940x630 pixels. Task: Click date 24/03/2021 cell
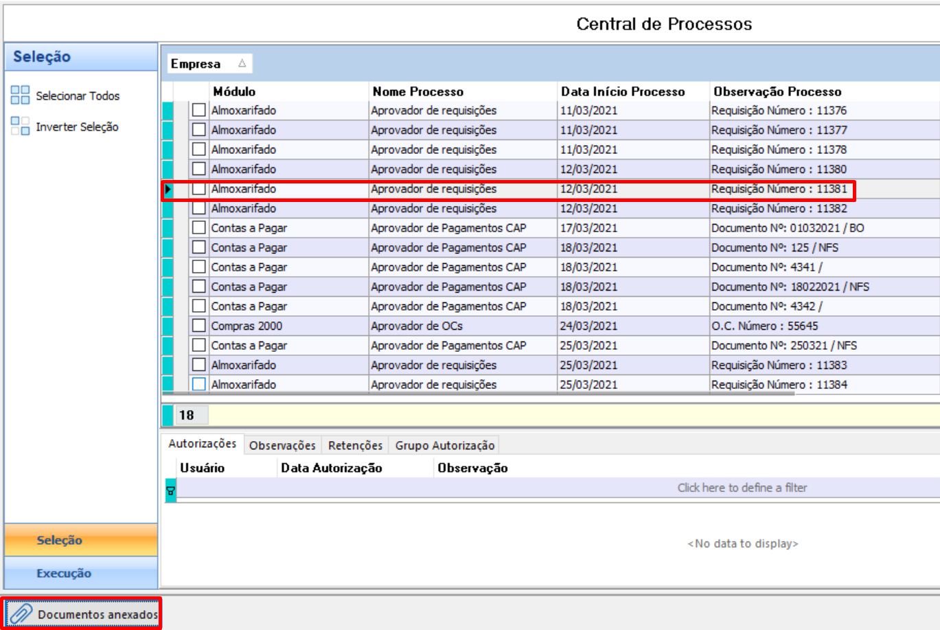coord(633,326)
